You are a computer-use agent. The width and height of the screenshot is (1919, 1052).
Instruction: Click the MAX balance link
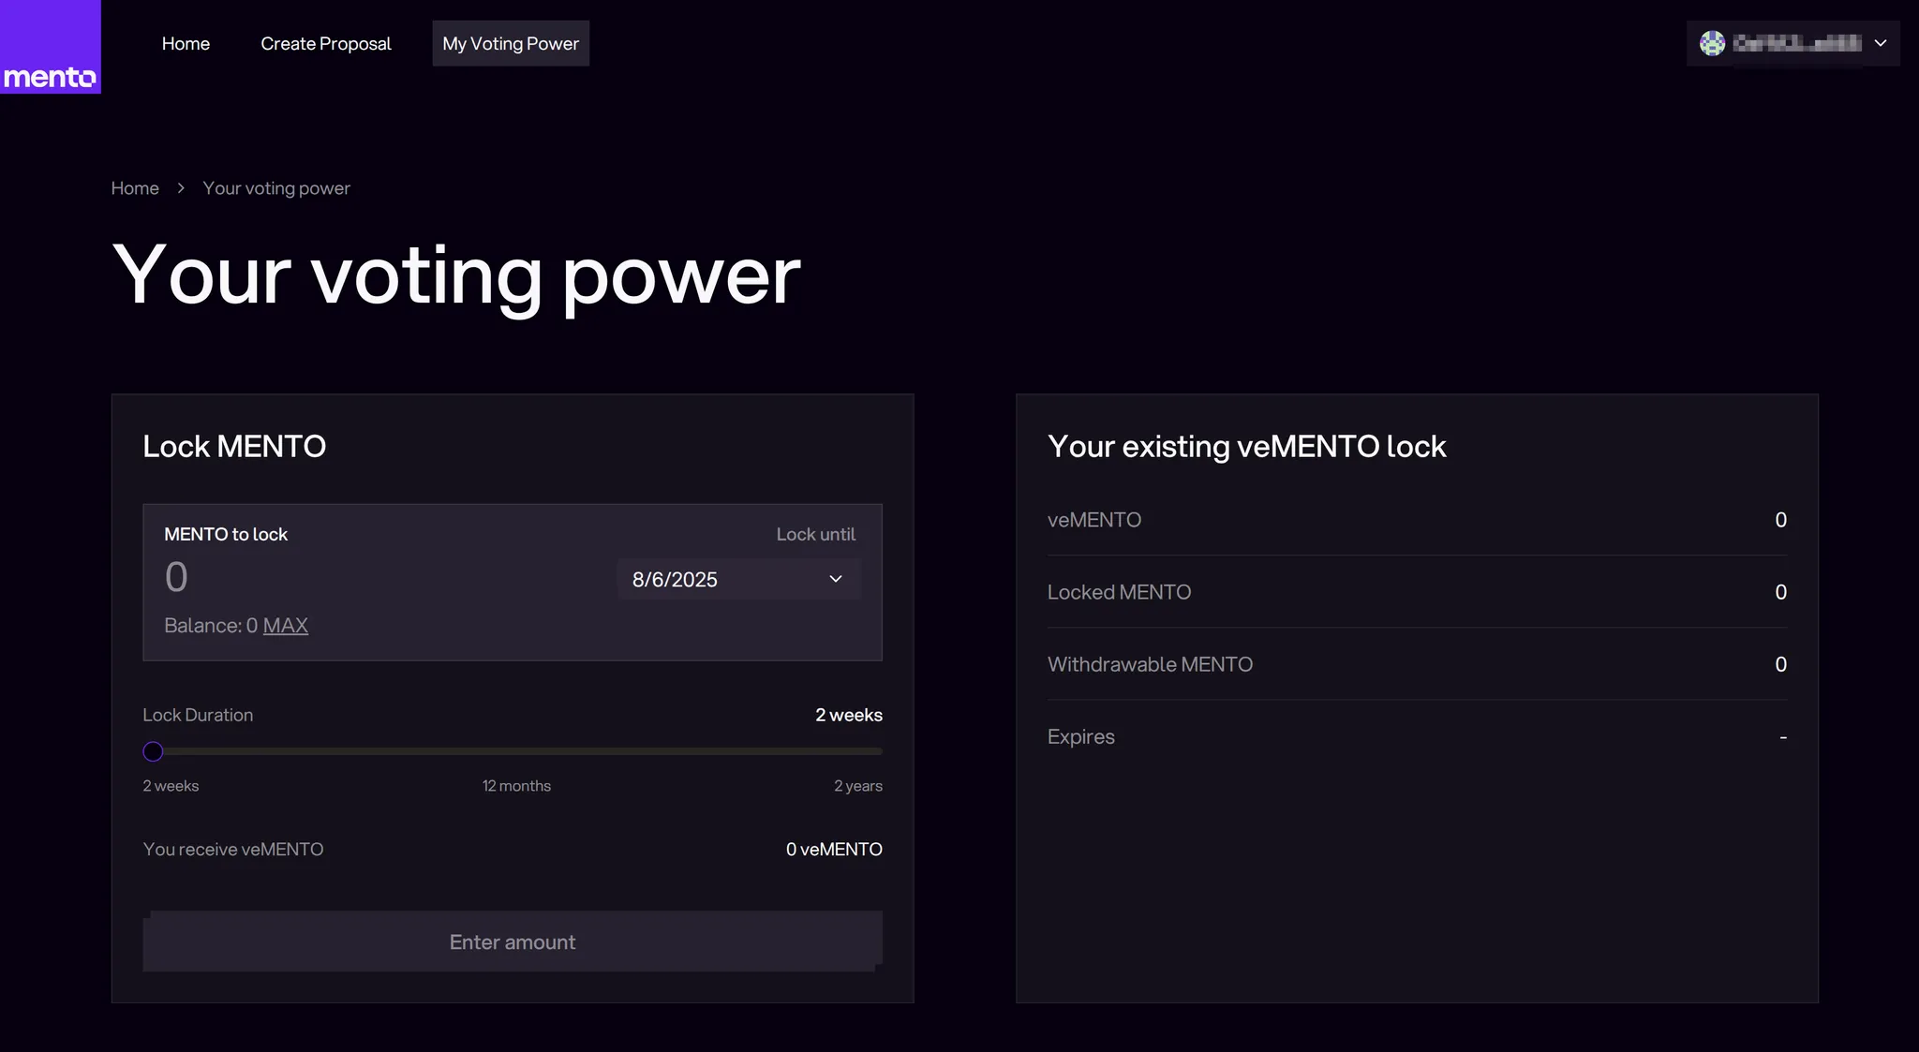pos(285,626)
